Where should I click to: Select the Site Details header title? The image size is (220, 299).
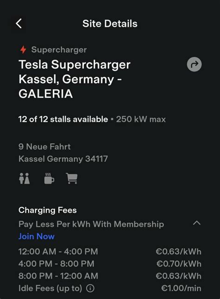tap(110, 24)
